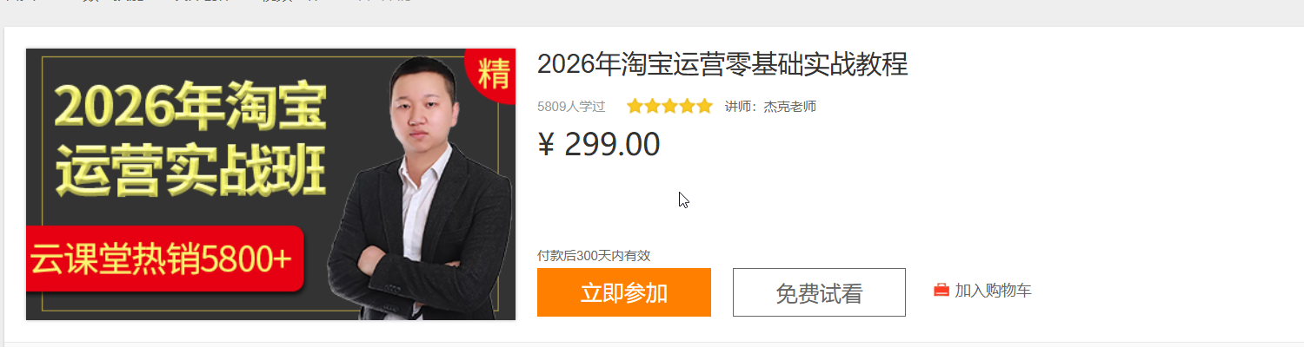Click the 299.00 price text

tap(612, 145)
